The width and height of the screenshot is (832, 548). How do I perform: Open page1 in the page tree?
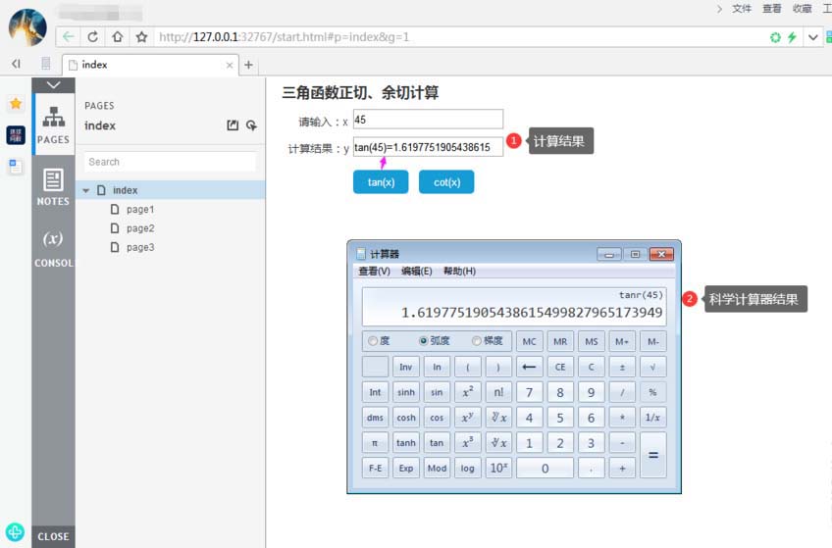pos(140,210)
